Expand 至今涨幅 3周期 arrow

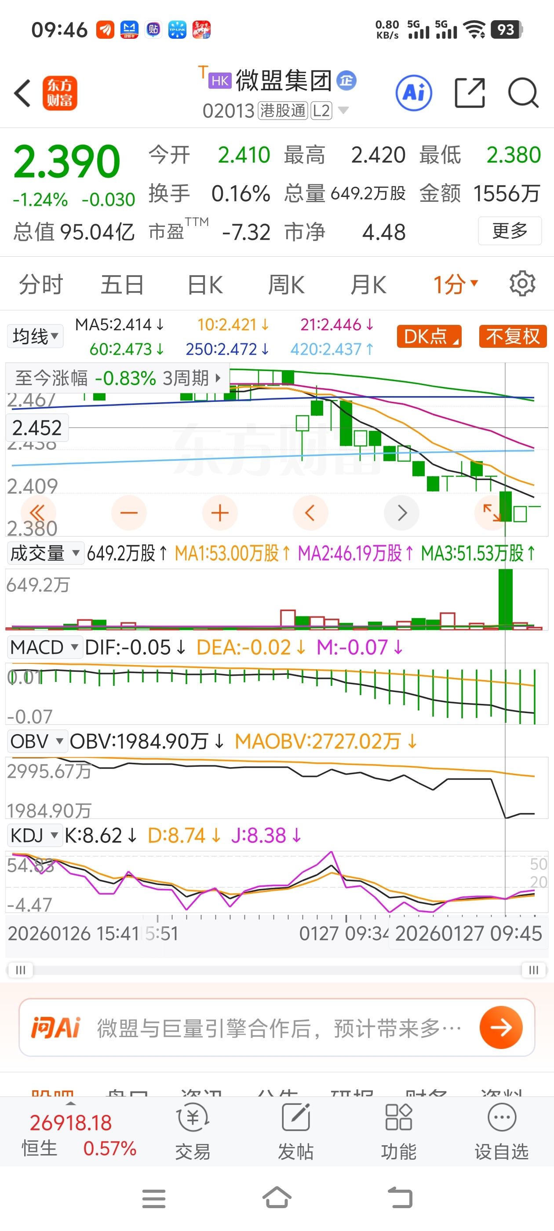pos(219,378)
